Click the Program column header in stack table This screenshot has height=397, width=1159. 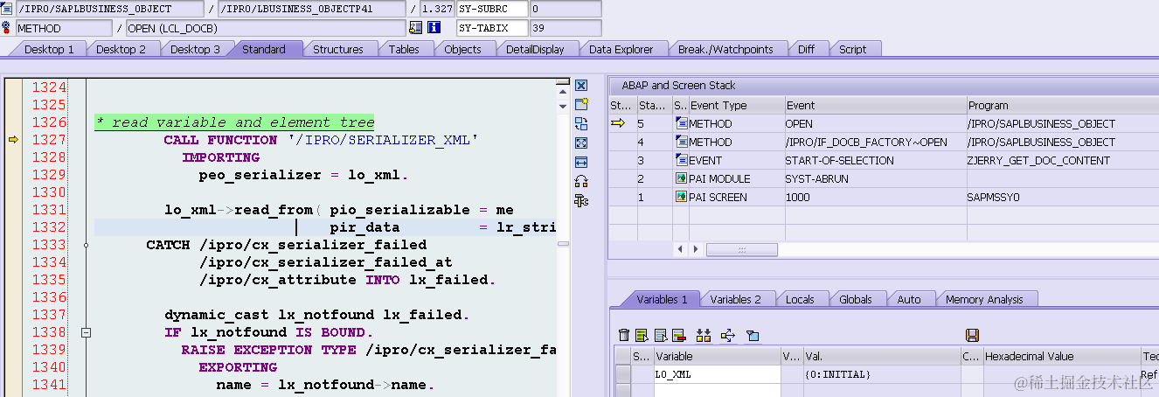1061,105
